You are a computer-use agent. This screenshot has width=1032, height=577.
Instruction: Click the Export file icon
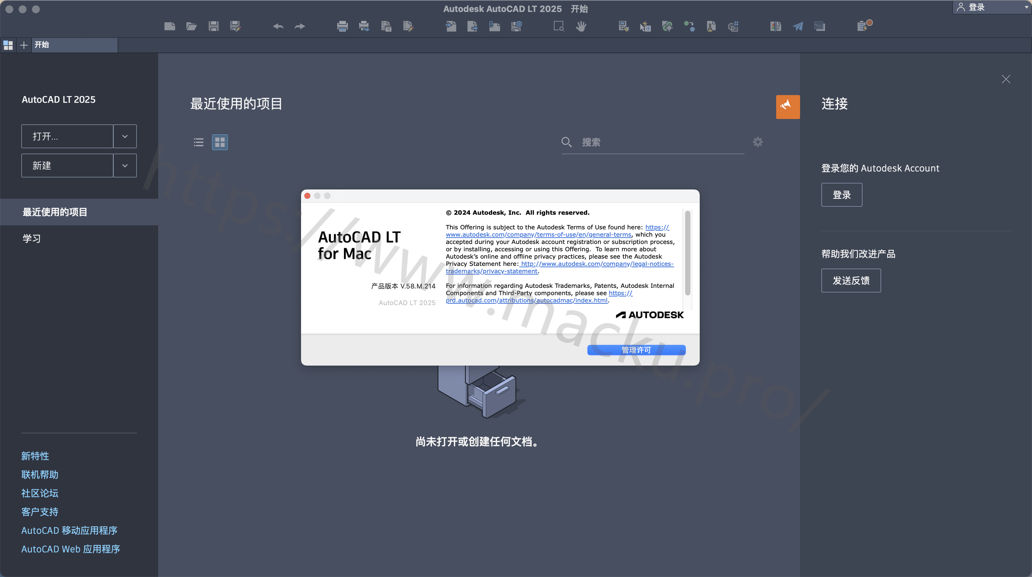[472, 27]
